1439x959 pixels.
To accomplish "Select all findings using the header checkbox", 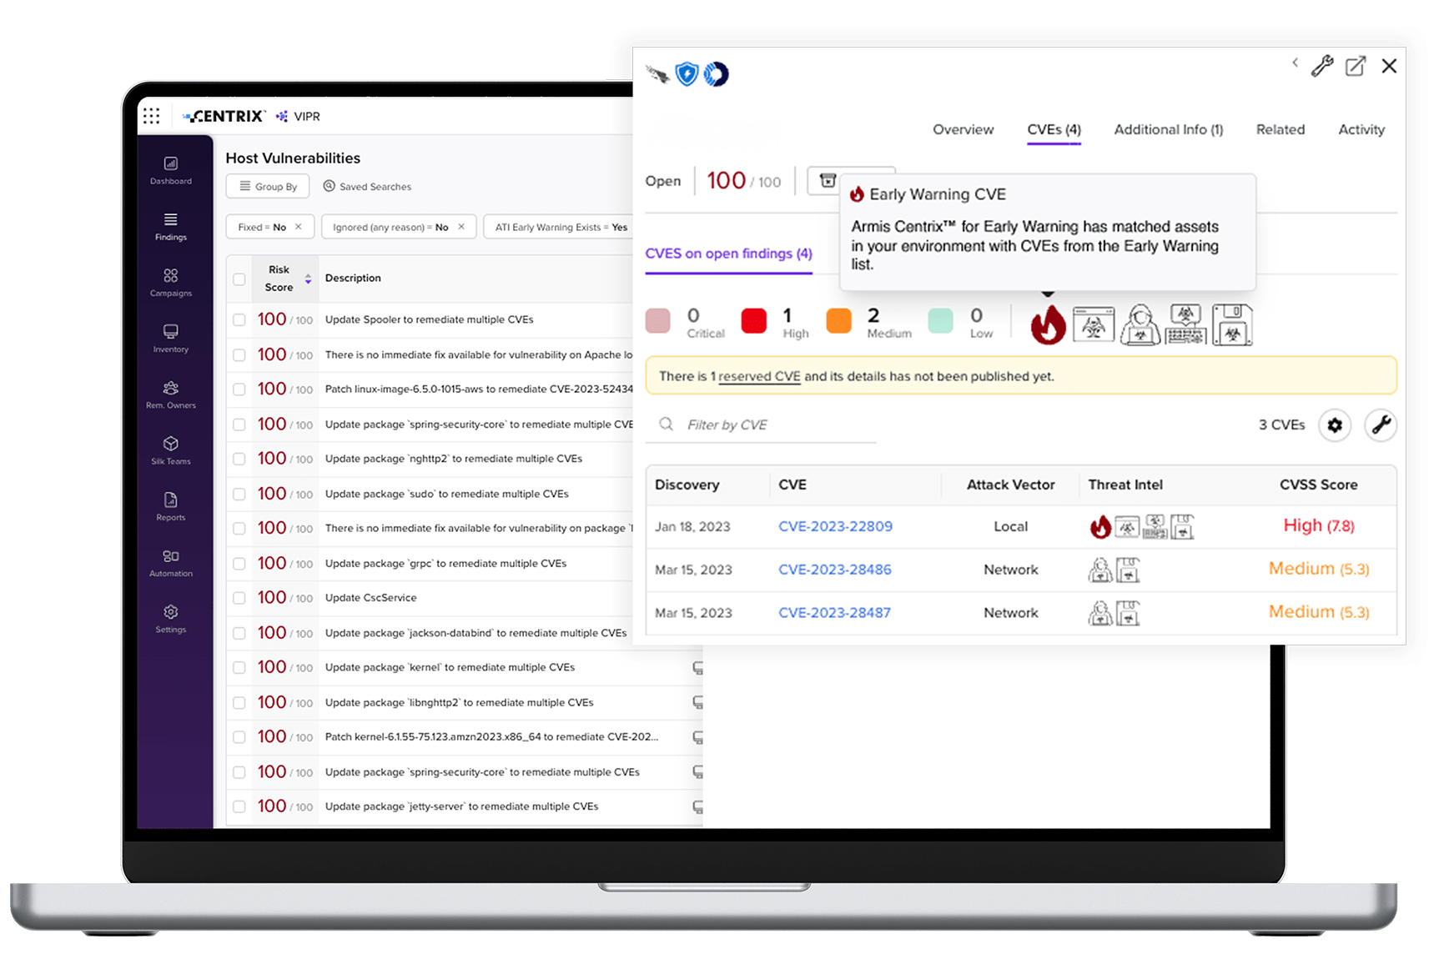I will click(239, 279).
